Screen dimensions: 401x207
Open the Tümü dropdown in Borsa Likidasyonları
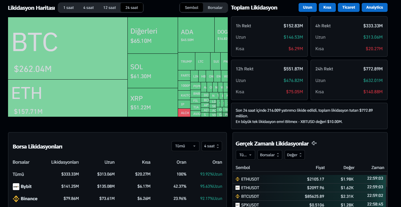tap(185, 146)
